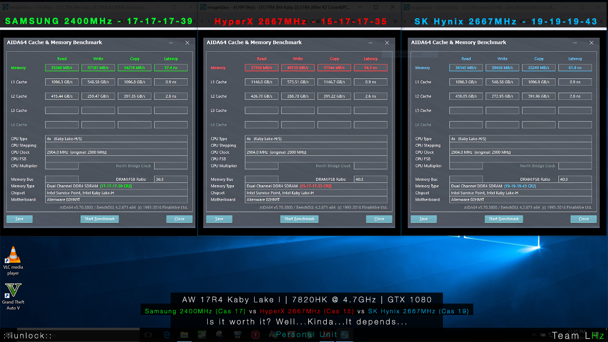
Task: Select the memory latency value 57.4 ns
Action: [x=171, y=68]
